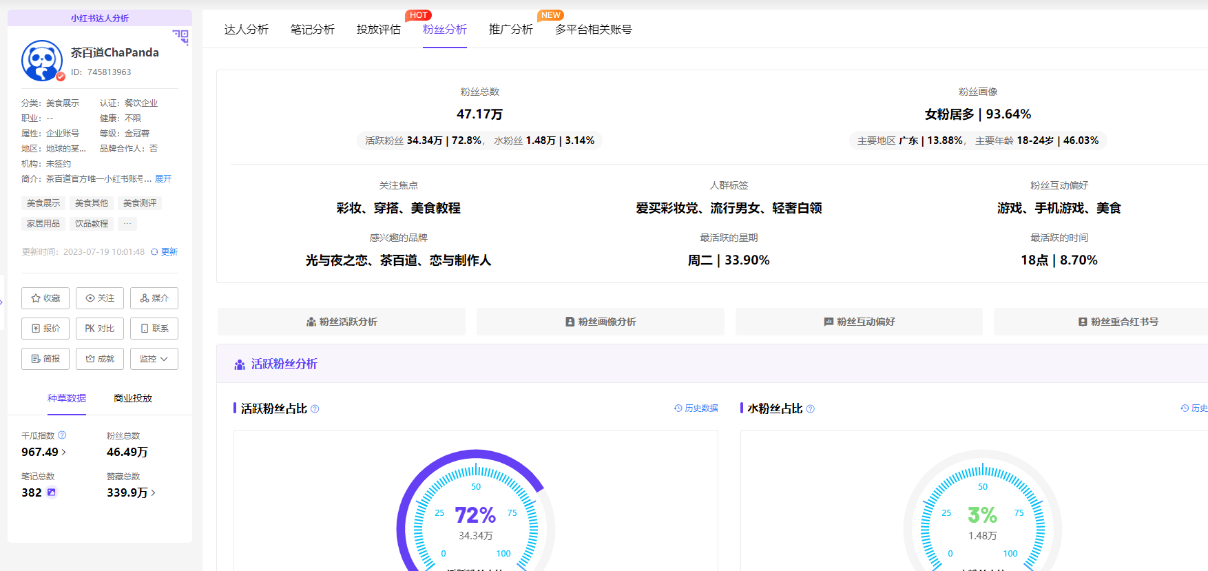The height and width of the screenshot is (571, 1208).
Task: Click the 18点 | 8.70% value
Action: click(1059, 260)
